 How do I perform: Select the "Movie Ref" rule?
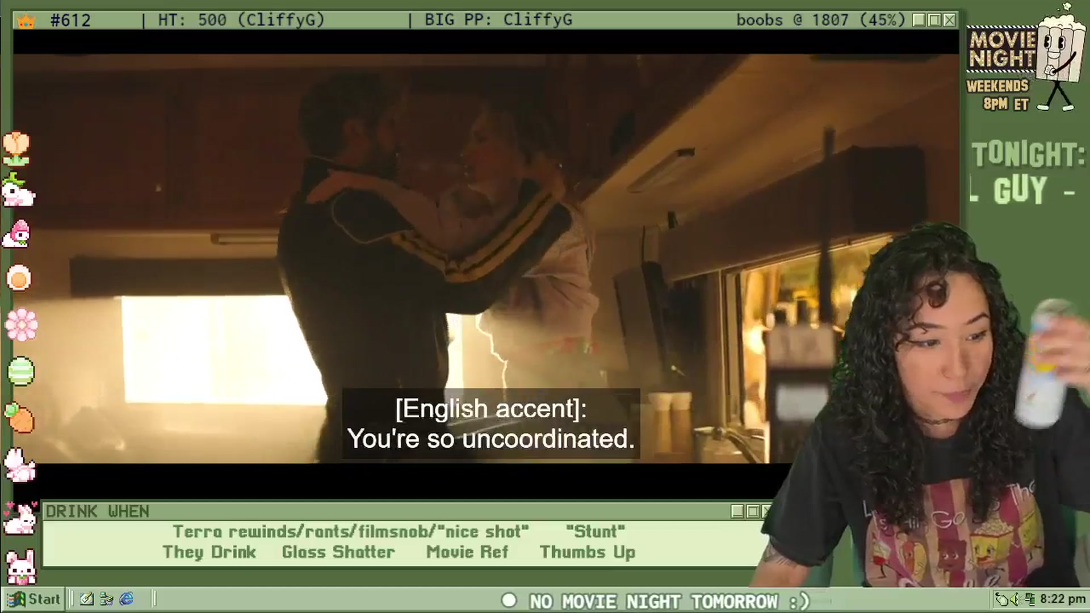point(467,552)
